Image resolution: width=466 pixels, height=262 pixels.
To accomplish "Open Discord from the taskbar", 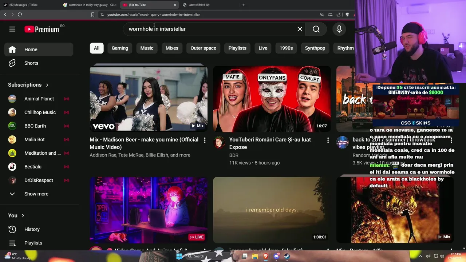I will point(276,256).
